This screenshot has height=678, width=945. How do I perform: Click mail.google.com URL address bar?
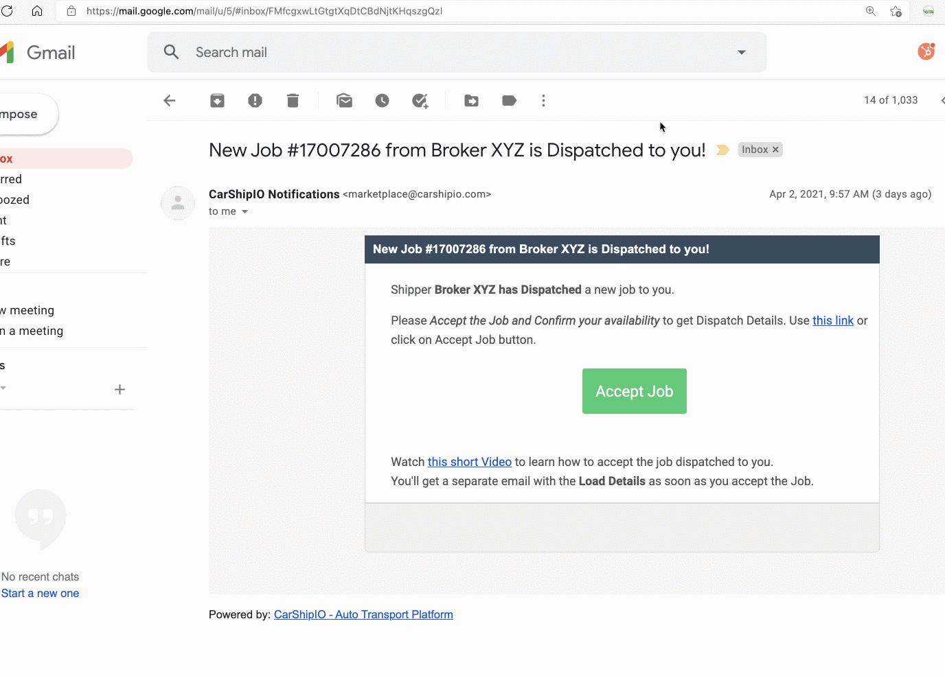[264, 11]
